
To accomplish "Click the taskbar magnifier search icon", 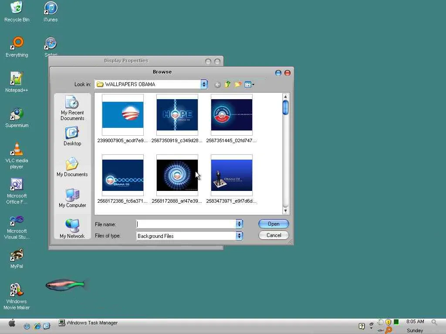I will pos(434,322).
